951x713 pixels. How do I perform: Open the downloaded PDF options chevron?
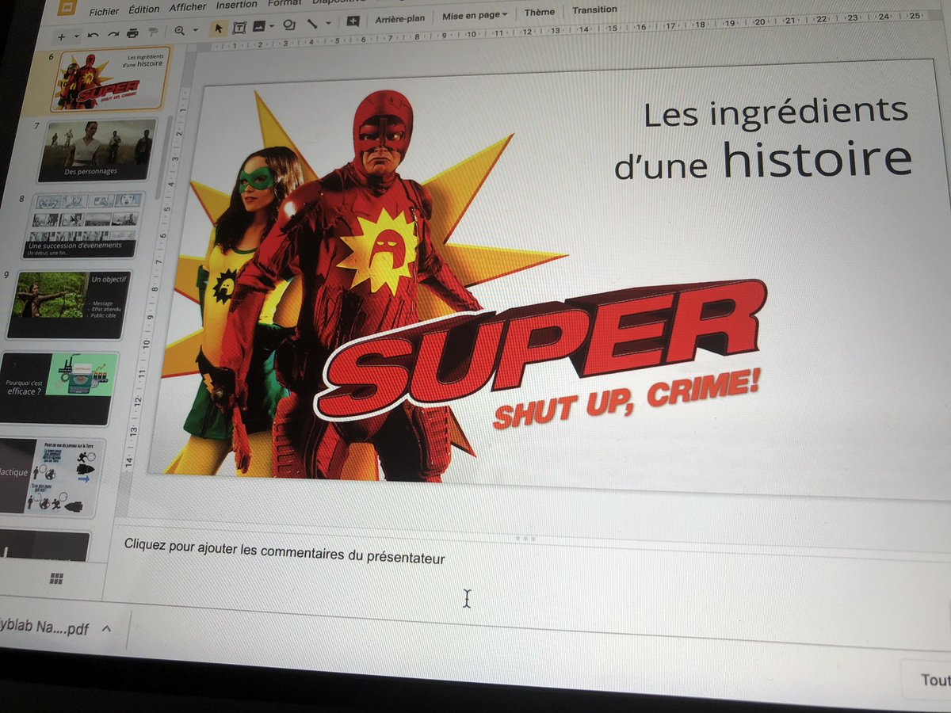(x=106, y=629)
